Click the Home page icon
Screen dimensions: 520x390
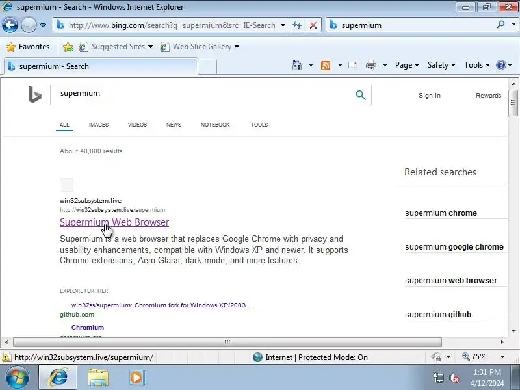297,65
